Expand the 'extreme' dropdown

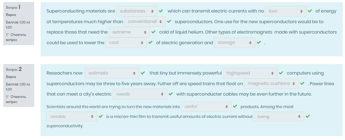(x=129, y=32)
